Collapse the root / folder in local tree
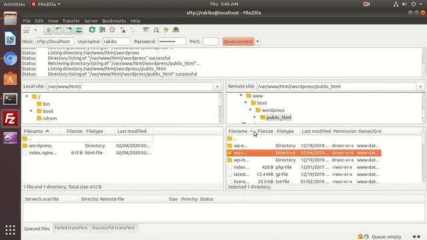 27,96
